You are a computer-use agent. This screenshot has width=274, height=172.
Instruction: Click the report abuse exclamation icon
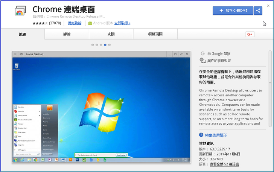tap(201, 135)
